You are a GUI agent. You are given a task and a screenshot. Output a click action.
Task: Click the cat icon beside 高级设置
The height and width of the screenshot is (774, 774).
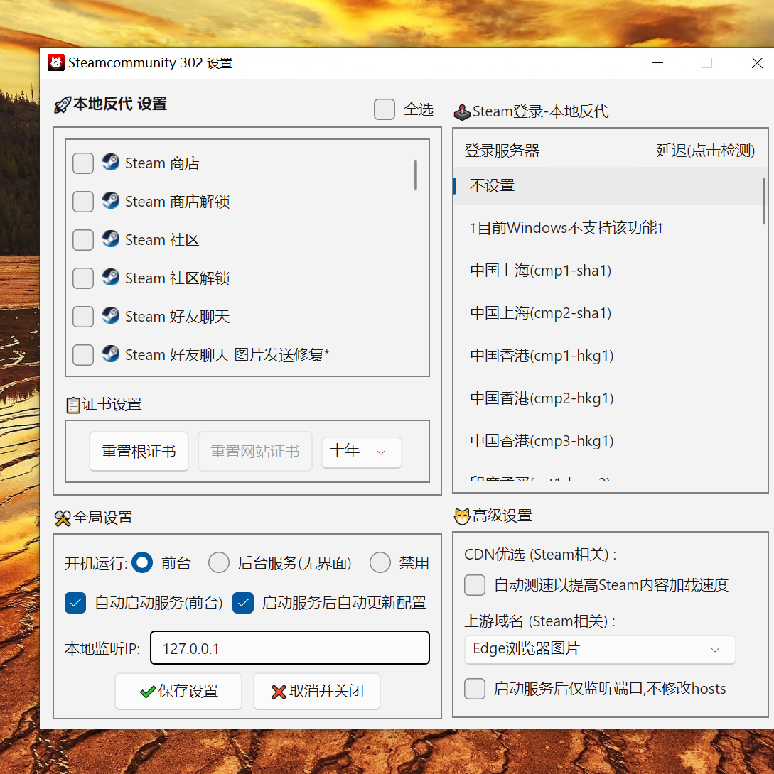coord(462,516)
